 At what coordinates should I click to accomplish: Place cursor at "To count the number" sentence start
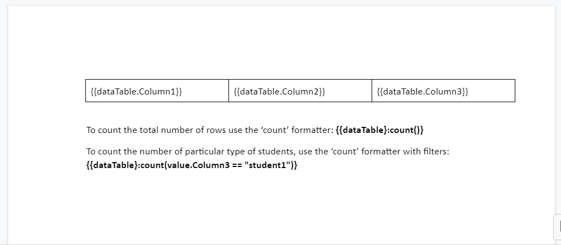click(88, 152)
